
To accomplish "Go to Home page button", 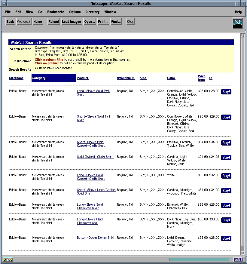I will (38, 22).
